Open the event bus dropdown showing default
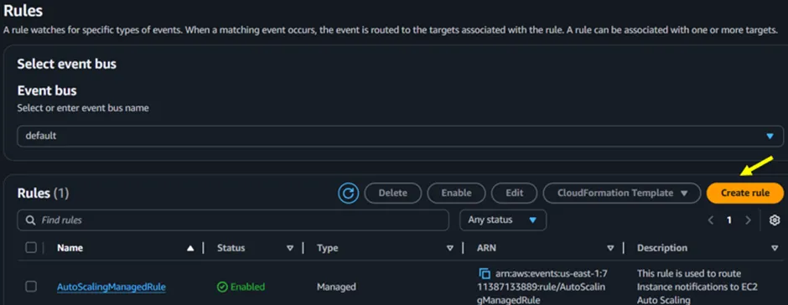Image resolution: width=788 pixels, height=305 pixels. [x=400, y=136]
